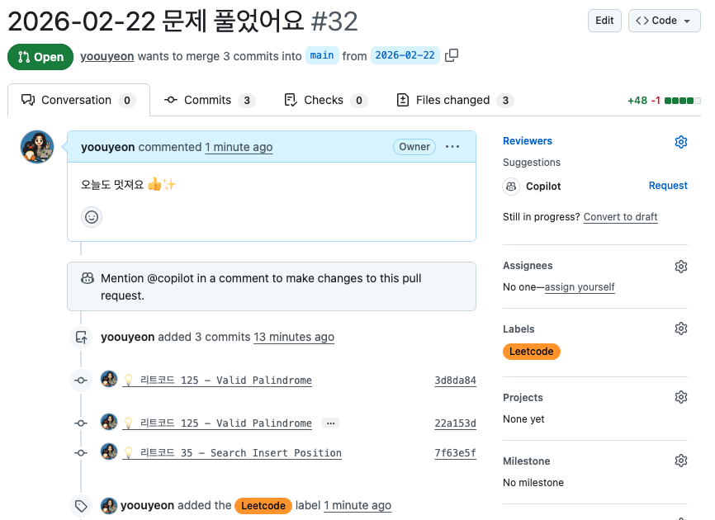
Task: Click yoouyeon's avatar beside the comment
Action: click(37, 147)
